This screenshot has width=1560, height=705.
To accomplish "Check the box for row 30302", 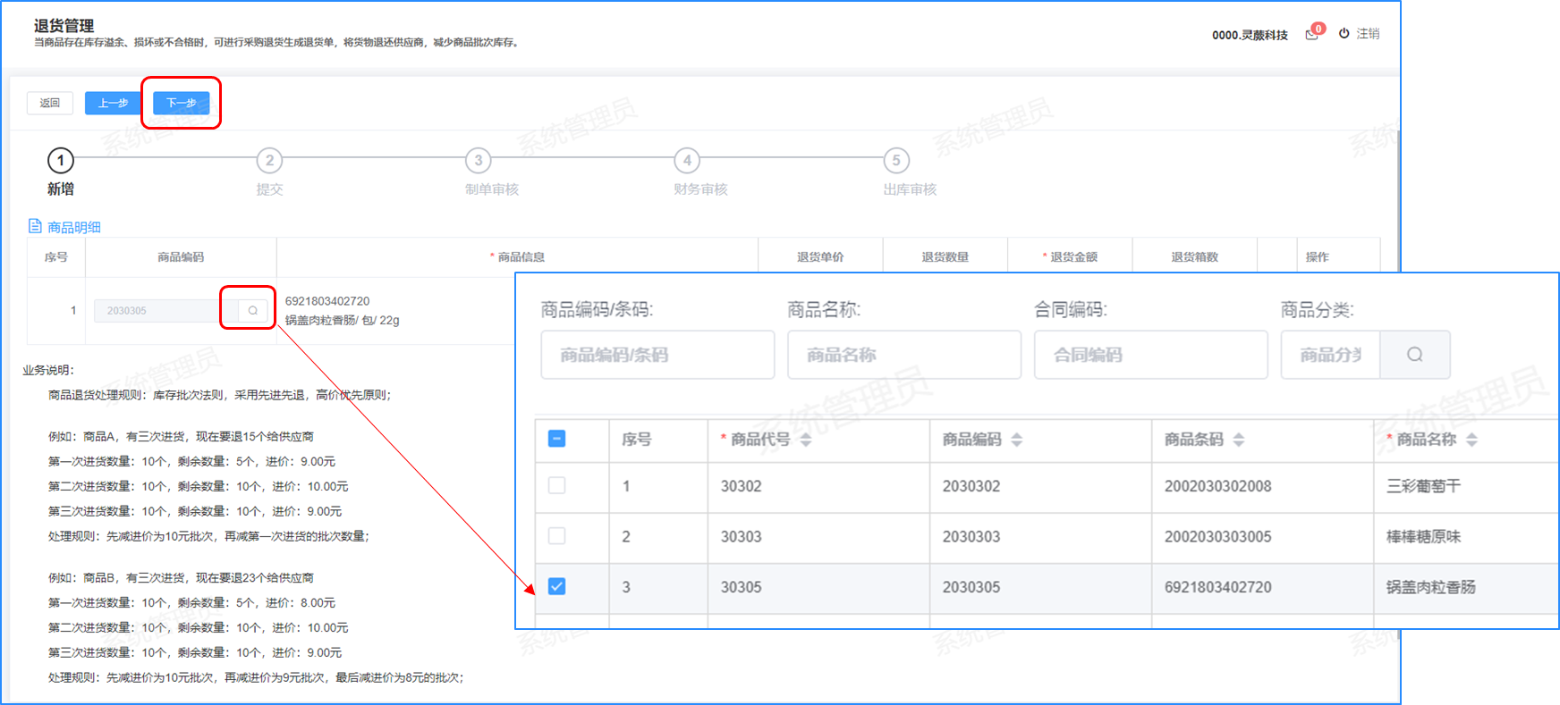I will point(556,485).
